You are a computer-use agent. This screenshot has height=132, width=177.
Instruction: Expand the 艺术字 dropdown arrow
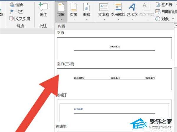point(133,19)
